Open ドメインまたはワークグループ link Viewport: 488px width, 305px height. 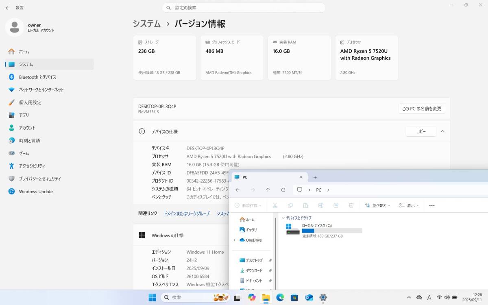[187, 213]
